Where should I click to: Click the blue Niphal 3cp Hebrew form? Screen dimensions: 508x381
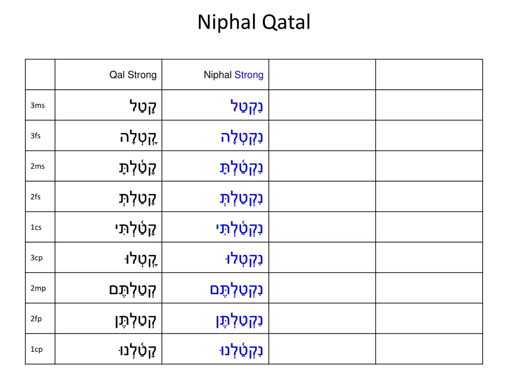click(x=244, y=258)
